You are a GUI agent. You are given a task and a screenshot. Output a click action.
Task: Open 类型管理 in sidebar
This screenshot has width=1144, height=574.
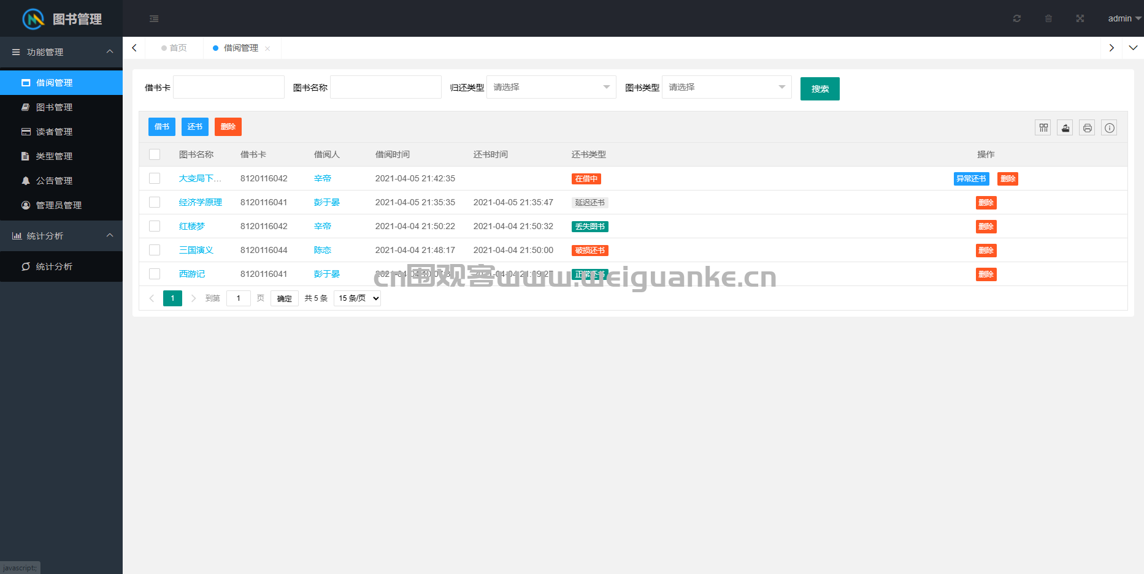pos(61,156)
